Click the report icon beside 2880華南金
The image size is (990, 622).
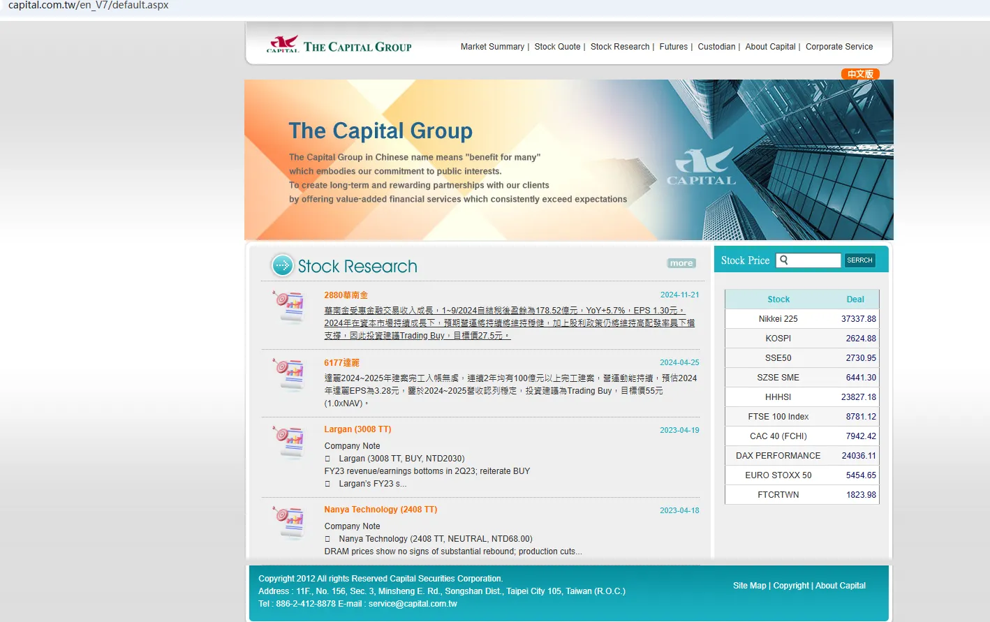tap(289, 306)
